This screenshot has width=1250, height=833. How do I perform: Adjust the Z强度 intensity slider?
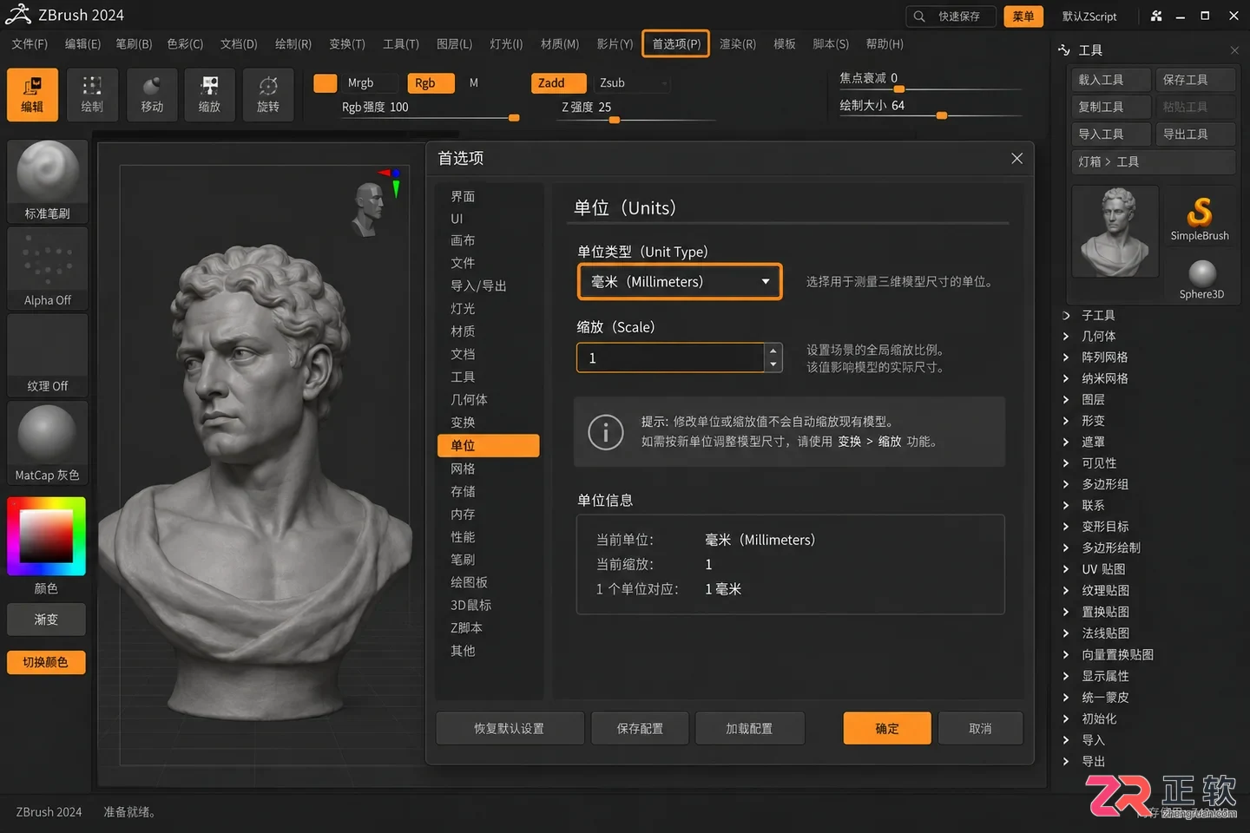pos(616,119)
